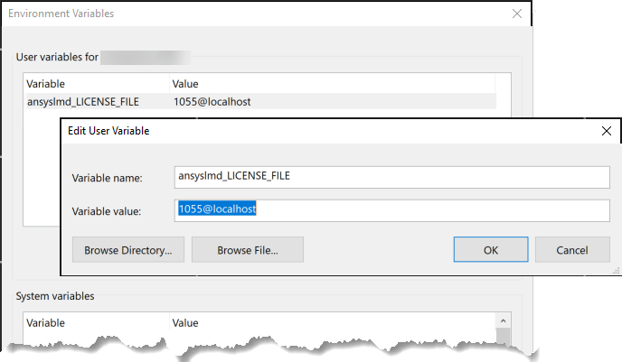622x362 pixels.
Task: Click the Variable value input field
Action: pos(392,210)
